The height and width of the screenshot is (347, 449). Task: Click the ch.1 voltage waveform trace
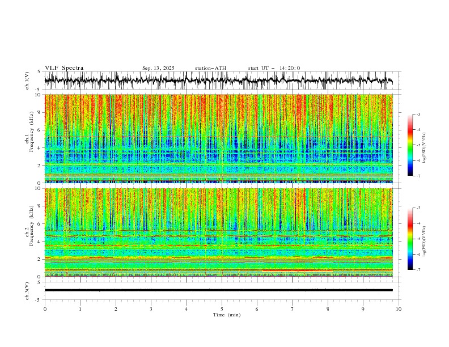point(219,81)
